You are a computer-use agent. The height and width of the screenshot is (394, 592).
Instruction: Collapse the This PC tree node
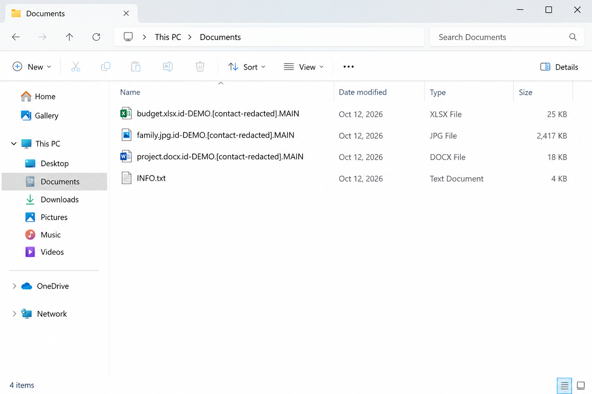14,144
